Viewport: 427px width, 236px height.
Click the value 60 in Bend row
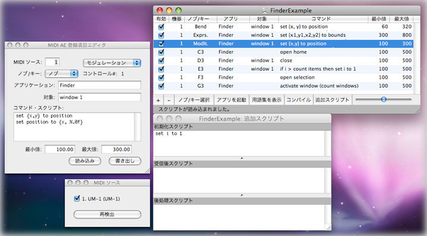click(385, 27)
